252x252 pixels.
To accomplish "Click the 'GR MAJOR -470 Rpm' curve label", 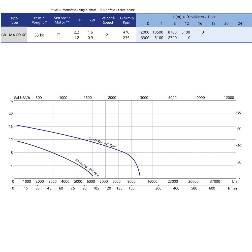I will [x=102, y=142].
